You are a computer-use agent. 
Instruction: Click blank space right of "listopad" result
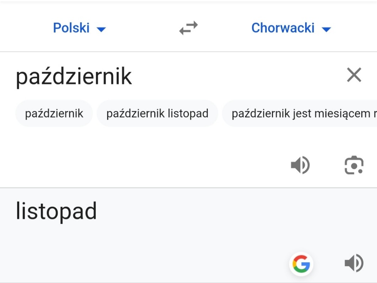pos(231,211)
